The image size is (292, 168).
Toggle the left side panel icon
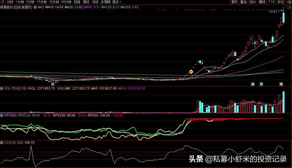point(2,2)
